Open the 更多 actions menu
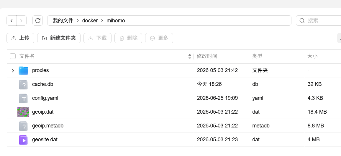The image size is (341, 156). (x=159, y=38)
